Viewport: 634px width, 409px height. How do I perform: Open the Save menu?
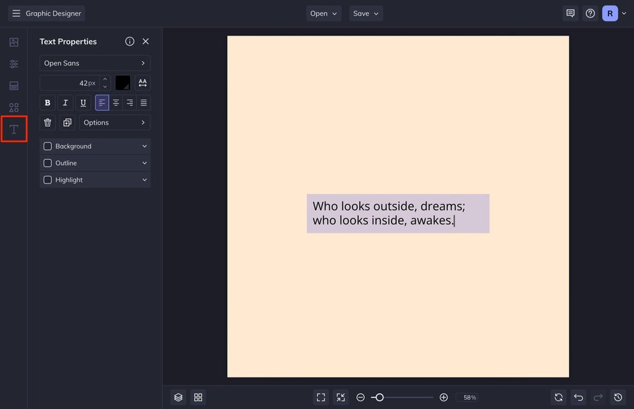[366, 13]
